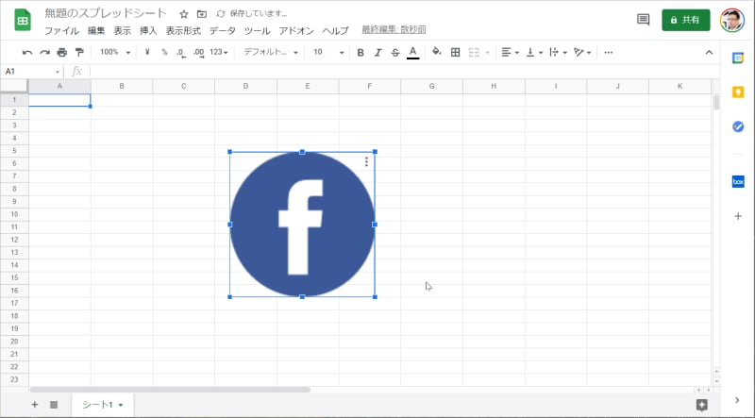Viewport: 755px width, 418px height.
Task: Open the Explore button at bottom right
Action: point(701,405)
